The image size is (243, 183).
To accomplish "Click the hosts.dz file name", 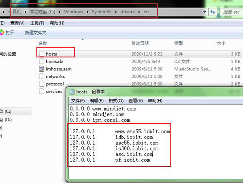I will pos(55,62).
